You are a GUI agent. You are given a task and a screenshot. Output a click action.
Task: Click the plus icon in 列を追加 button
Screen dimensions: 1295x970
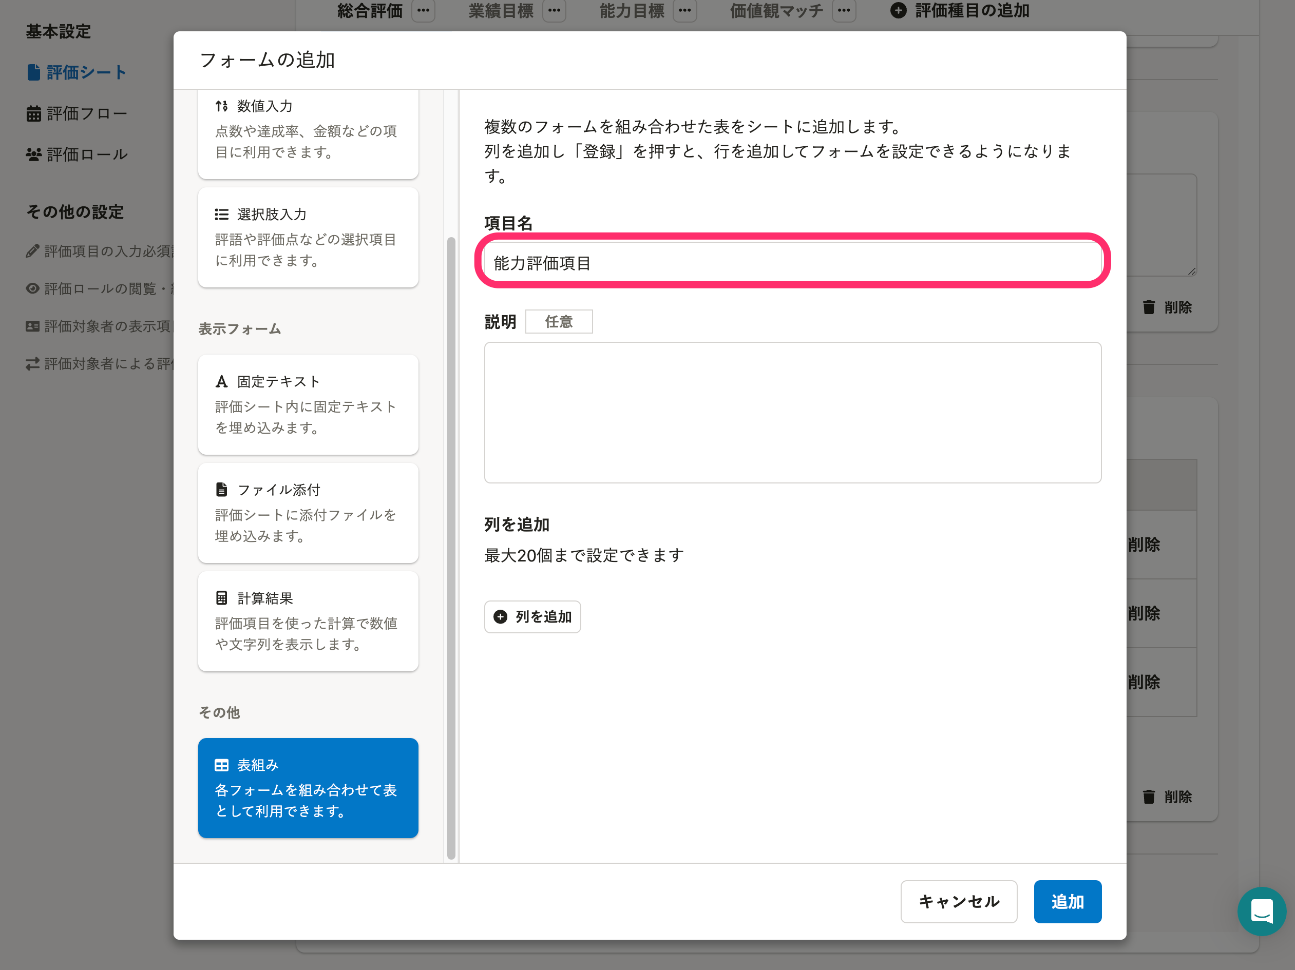(x=501, y=616)
